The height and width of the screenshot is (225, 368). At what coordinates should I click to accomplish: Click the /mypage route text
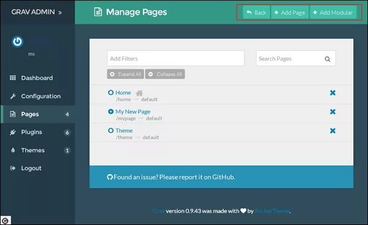click(126, 118)
